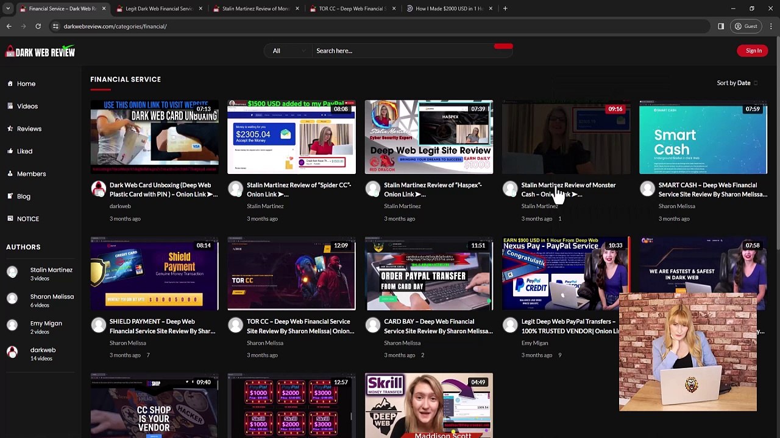Open the Sort by Date dropdown

[x=737, y=83]
